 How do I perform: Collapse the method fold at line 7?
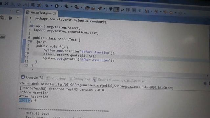coord(31,42)
